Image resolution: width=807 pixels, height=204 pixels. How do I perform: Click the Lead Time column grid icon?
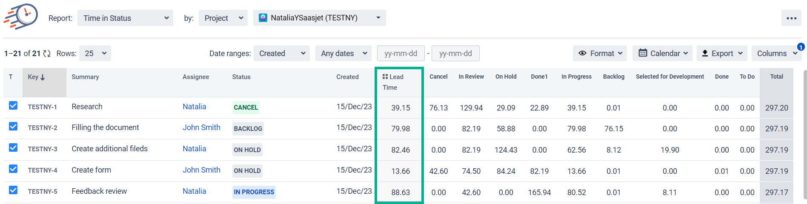point(385,76)
